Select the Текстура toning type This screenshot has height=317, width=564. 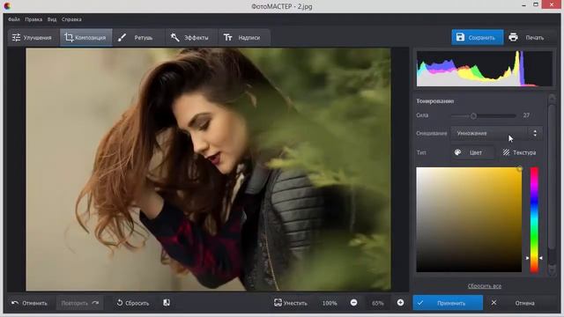pyautogui.click(x=519, y=152)
